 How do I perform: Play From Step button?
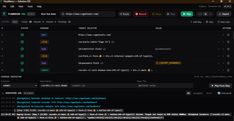pyautogui.click(x=221, y=86)
